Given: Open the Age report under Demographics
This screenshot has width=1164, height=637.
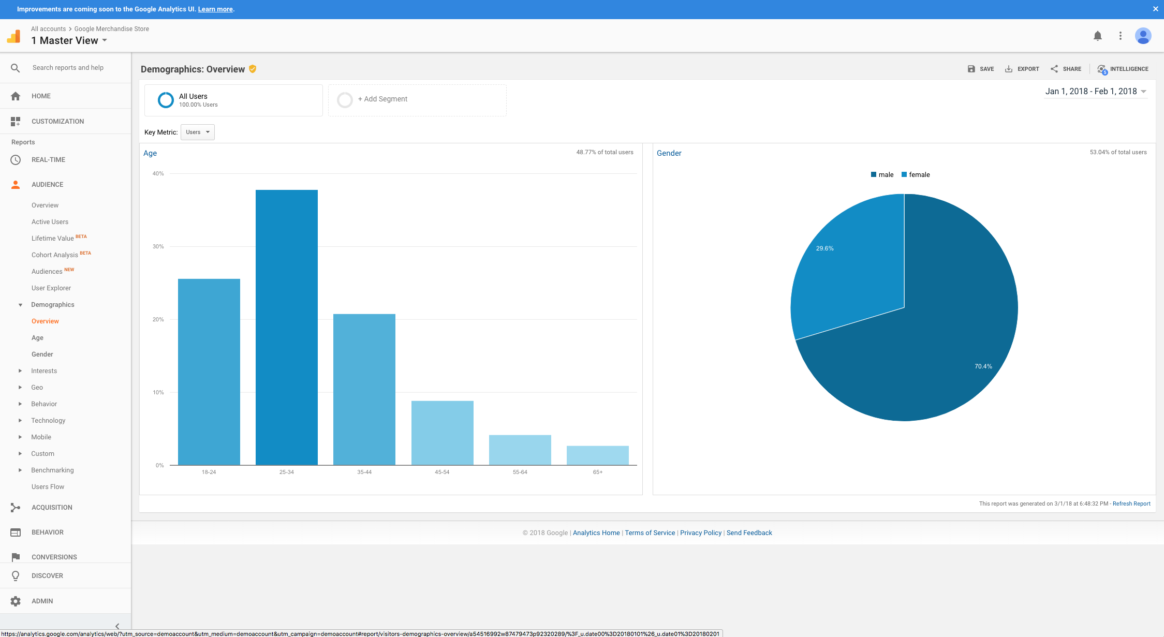Looking at the screenshot, I should [x=37, y=338].
